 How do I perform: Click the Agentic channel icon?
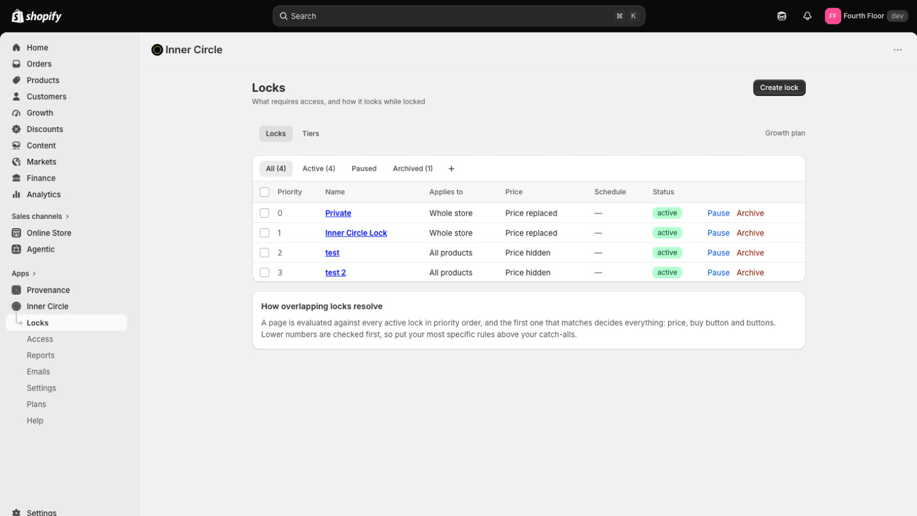point(17,249)
